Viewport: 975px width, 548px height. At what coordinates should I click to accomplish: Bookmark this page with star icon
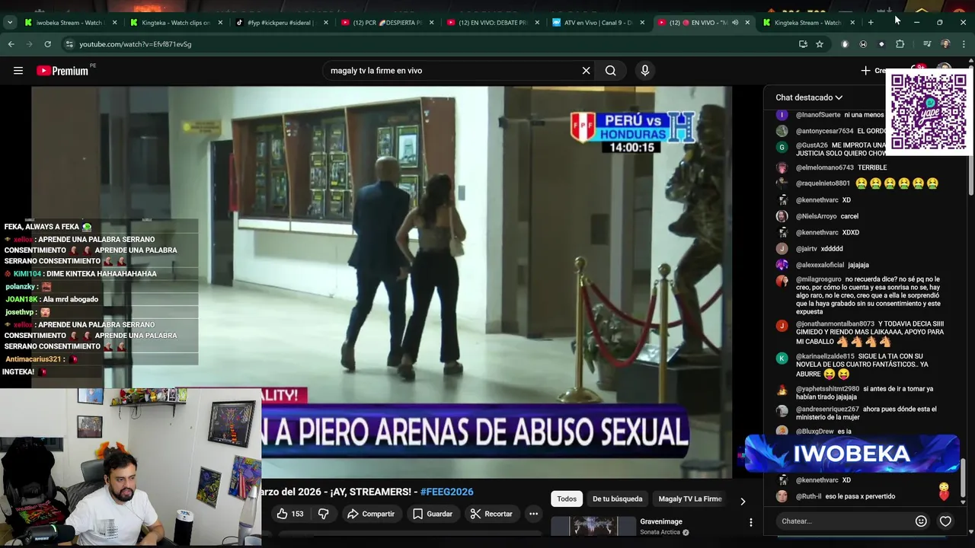820,44
